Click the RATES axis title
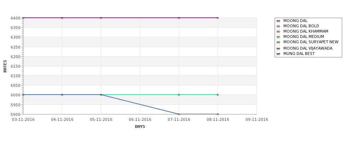The width and height of the screenshot is (345, 152). coord(5,66)
